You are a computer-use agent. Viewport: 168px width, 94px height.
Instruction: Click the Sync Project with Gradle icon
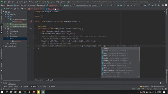click(x=153, y=5)
